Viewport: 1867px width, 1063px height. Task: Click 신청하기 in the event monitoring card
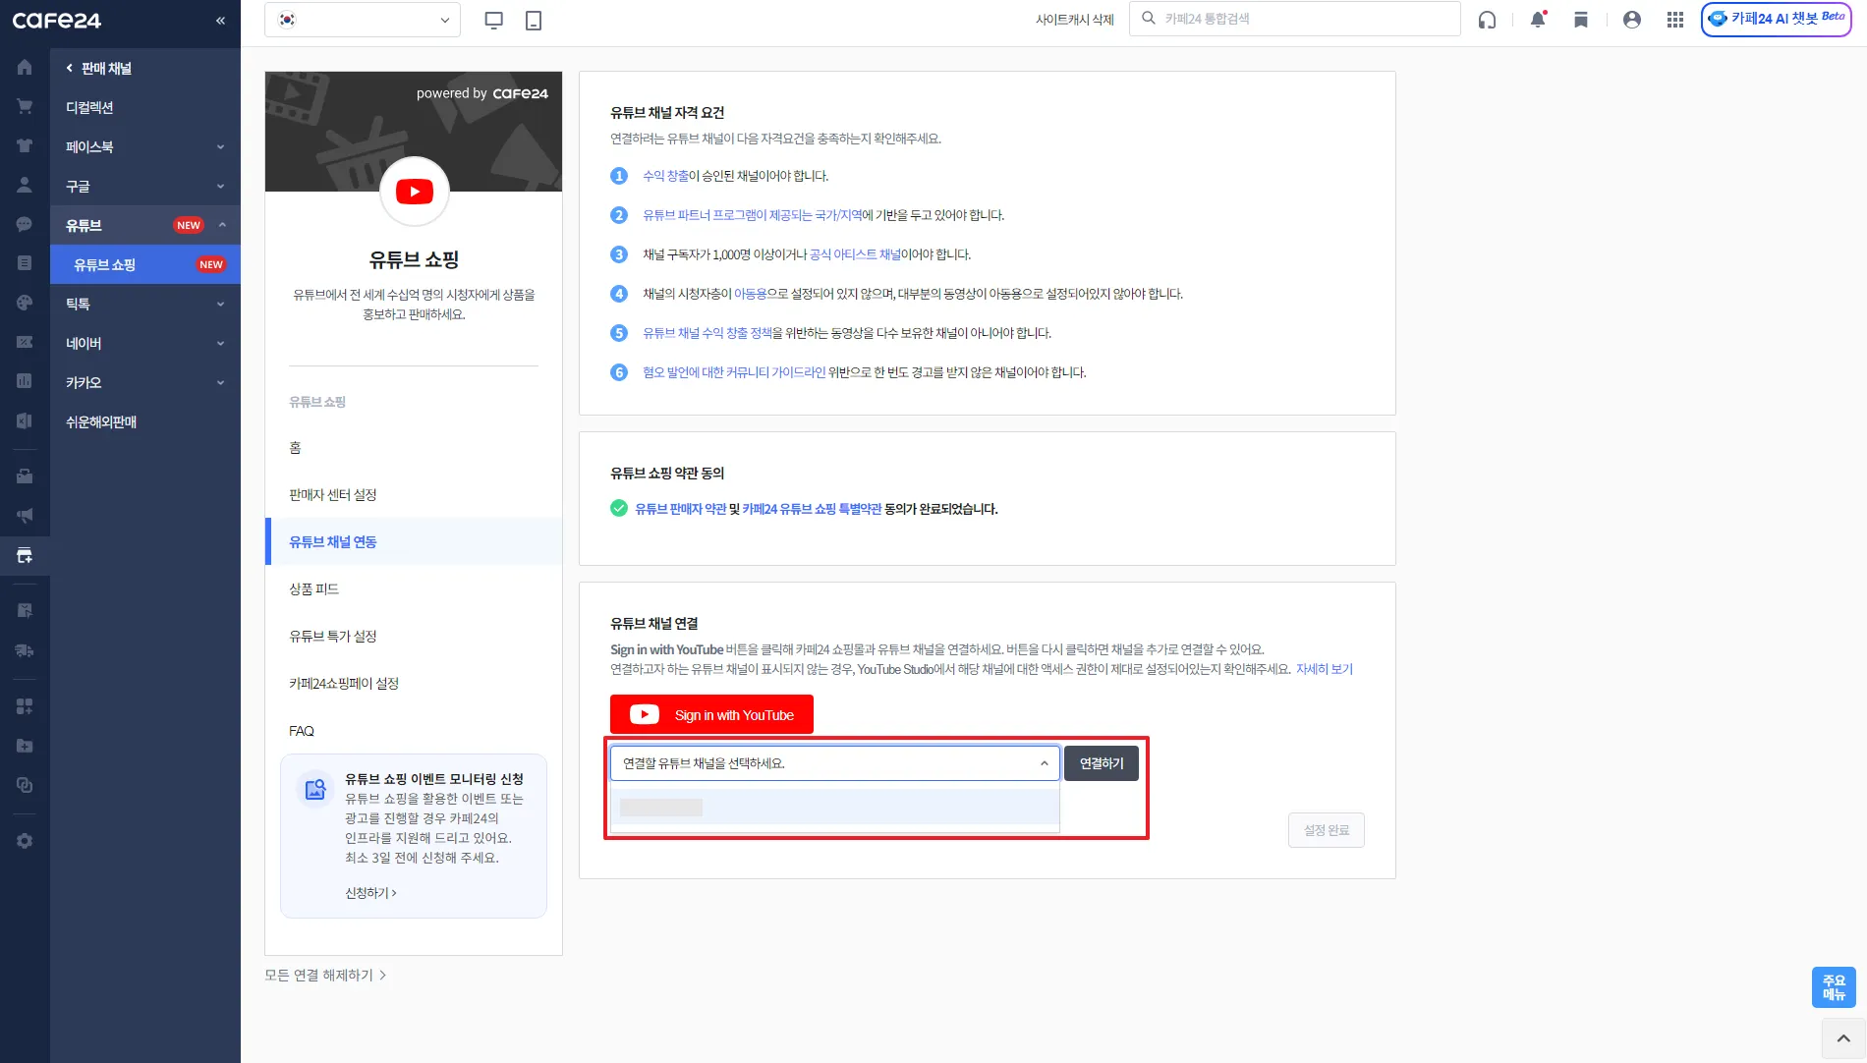pos(370,893)
